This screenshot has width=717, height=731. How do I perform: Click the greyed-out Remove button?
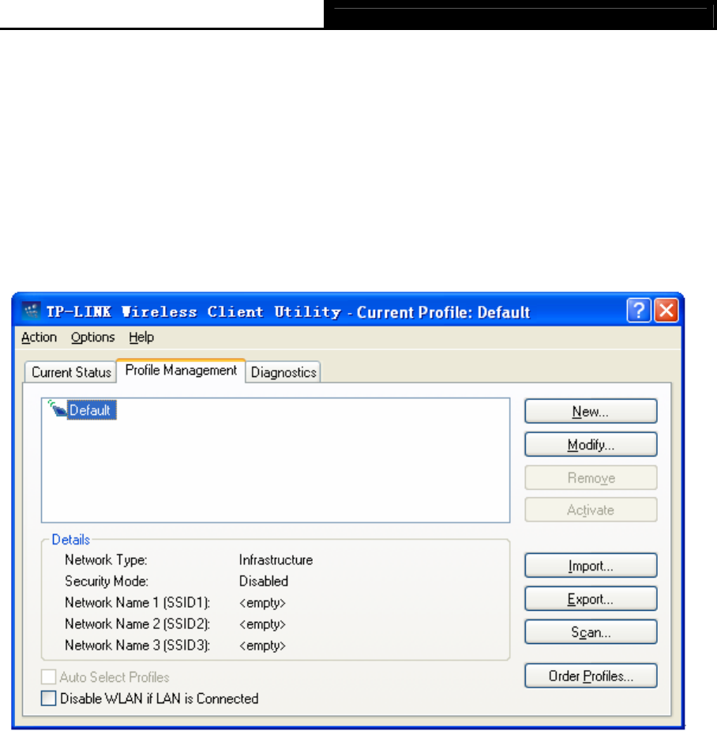tap(591, 477)
